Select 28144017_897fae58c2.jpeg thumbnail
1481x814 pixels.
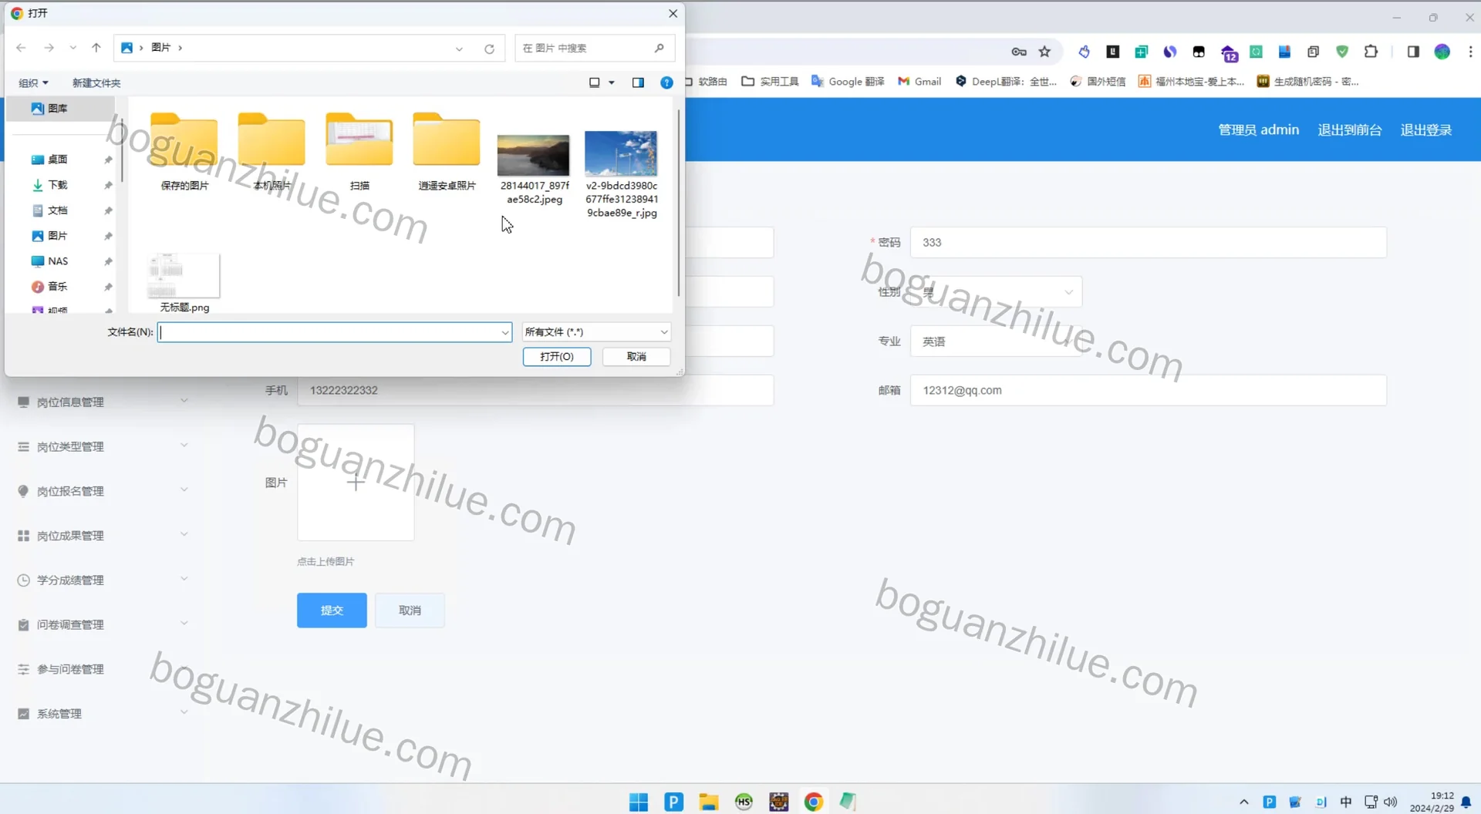click(534, 155)
